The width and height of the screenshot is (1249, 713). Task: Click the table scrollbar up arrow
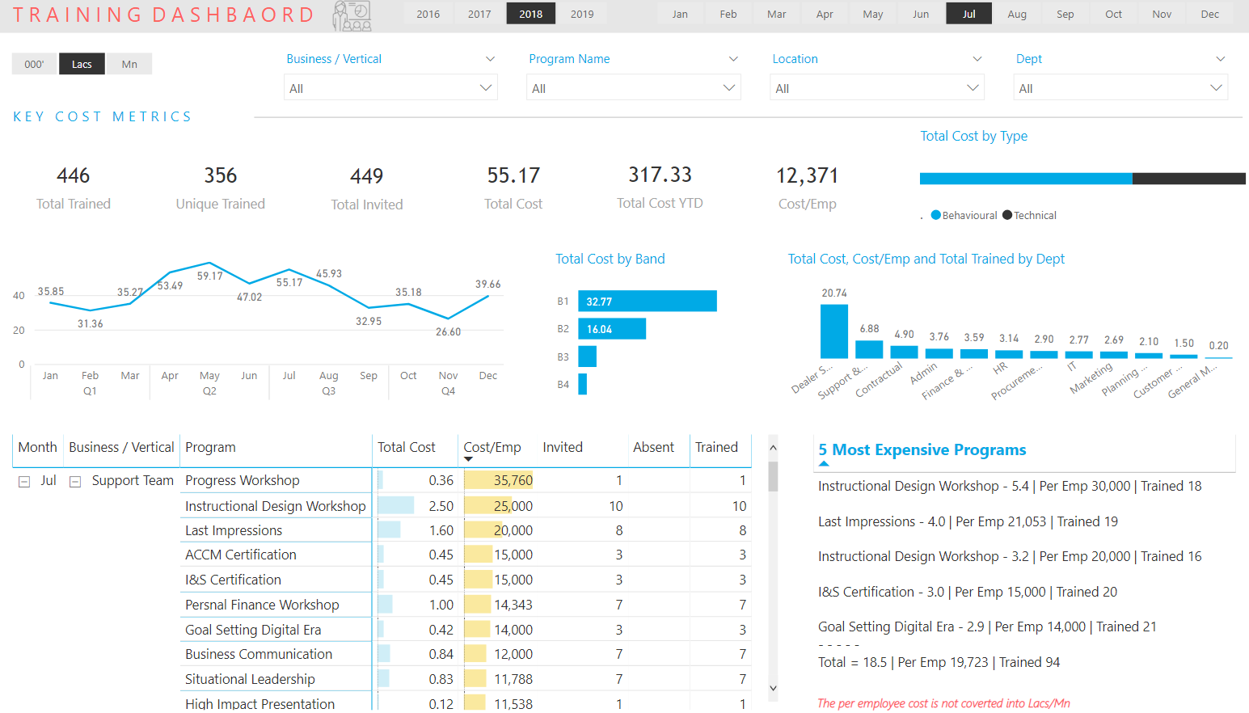tap(773, 447)
